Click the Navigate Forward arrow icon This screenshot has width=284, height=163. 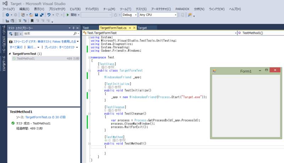tap(16, 15)
